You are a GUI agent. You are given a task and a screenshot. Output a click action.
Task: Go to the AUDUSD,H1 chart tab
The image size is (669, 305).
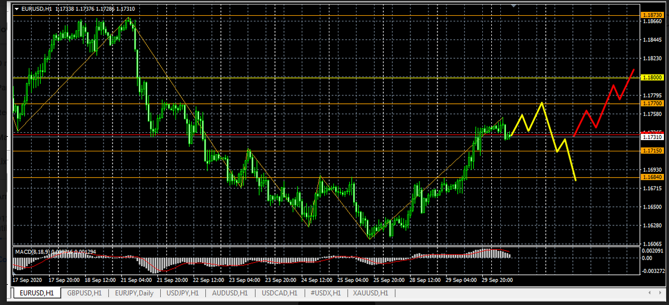(x=230, y=293)
